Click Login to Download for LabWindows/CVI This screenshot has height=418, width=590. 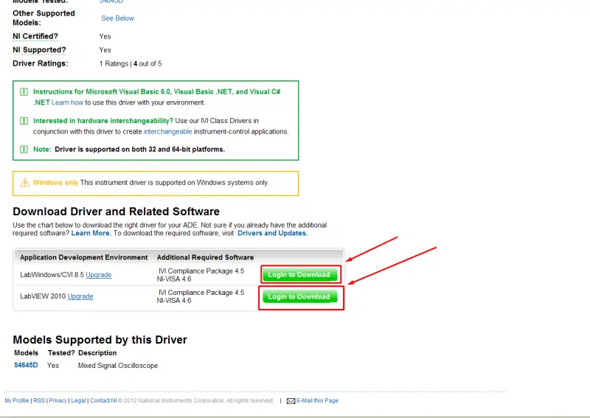[x=299, y=275]
